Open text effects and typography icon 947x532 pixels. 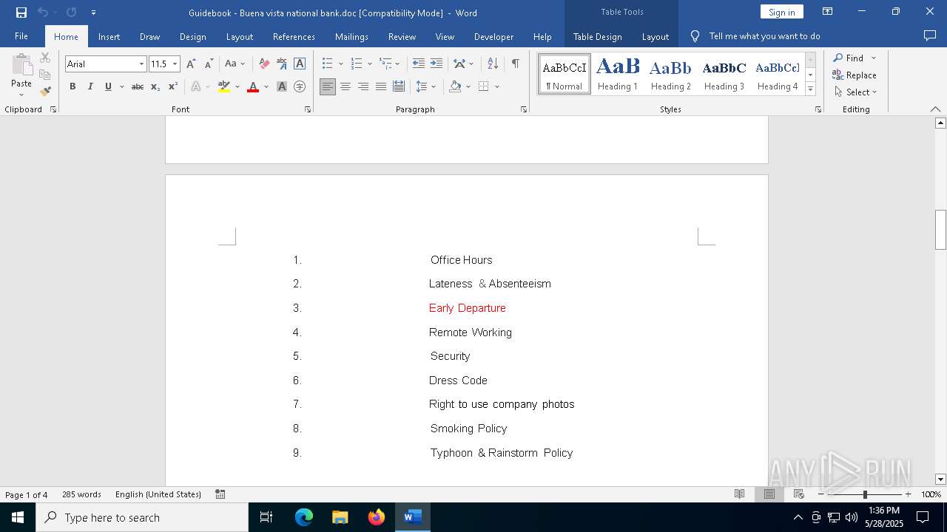coord(196,86)
